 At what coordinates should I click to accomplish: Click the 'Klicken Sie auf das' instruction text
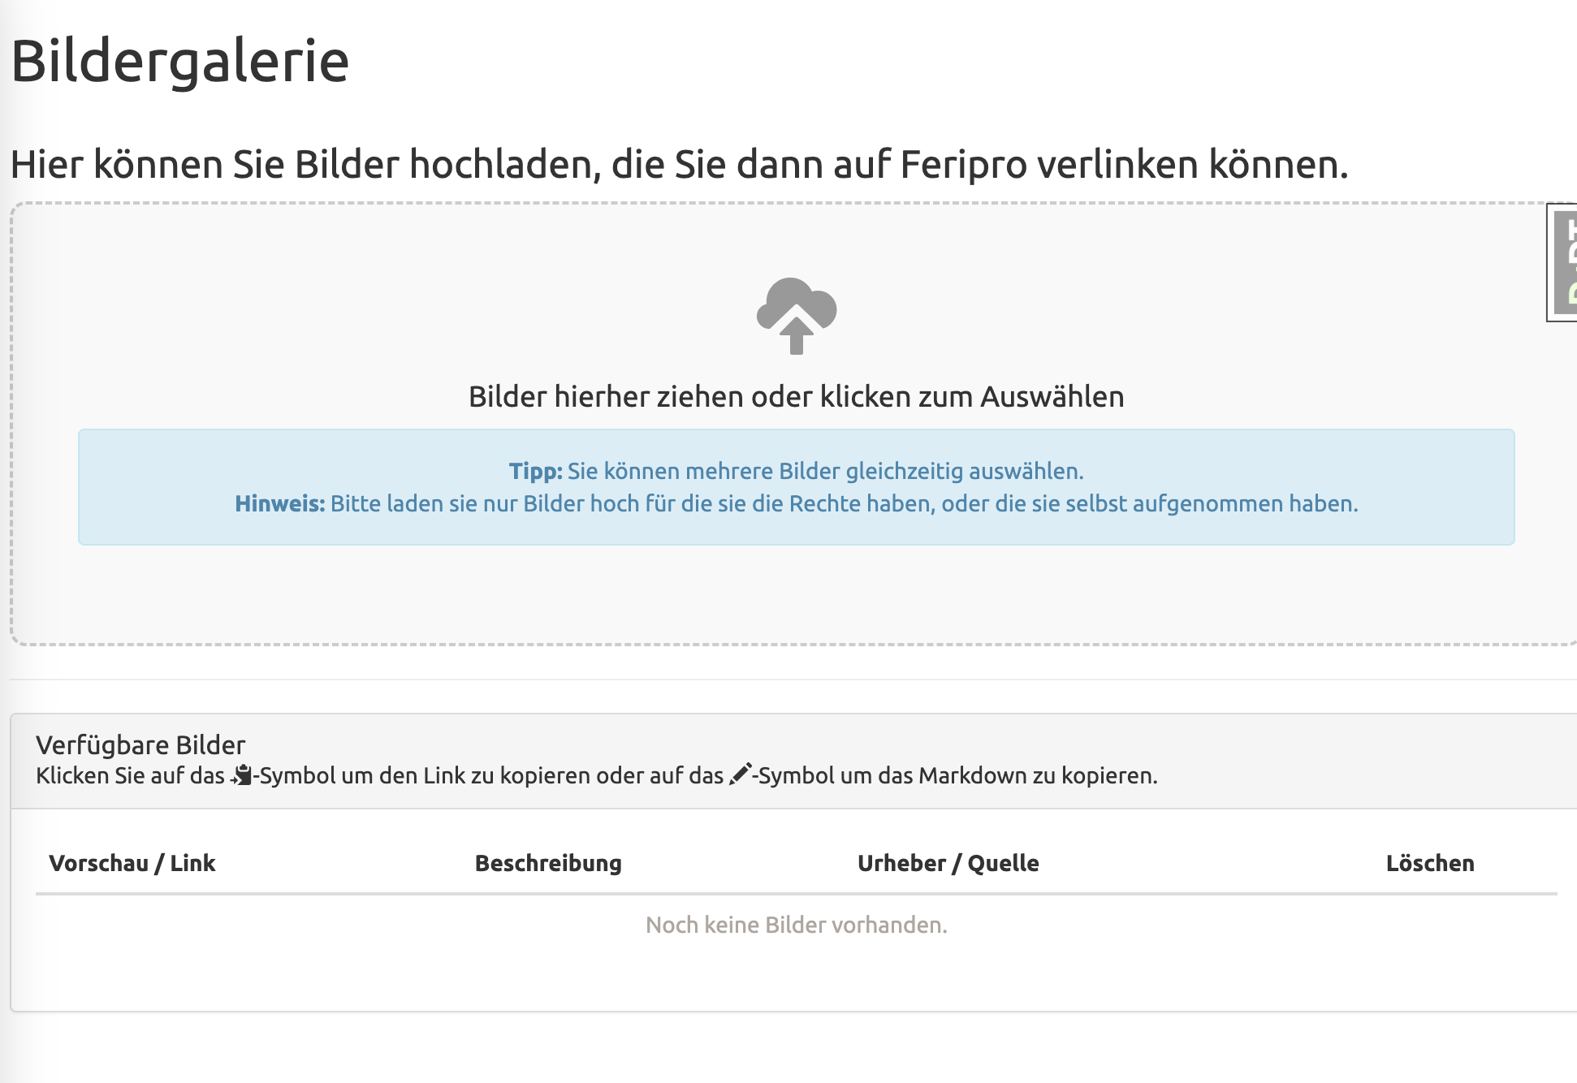click(x=130, y=775)
